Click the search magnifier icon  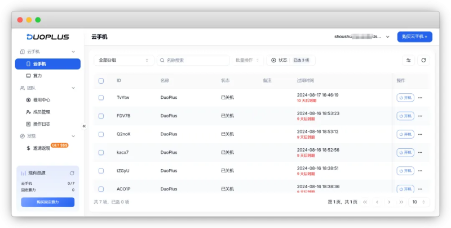pos(162,60)
